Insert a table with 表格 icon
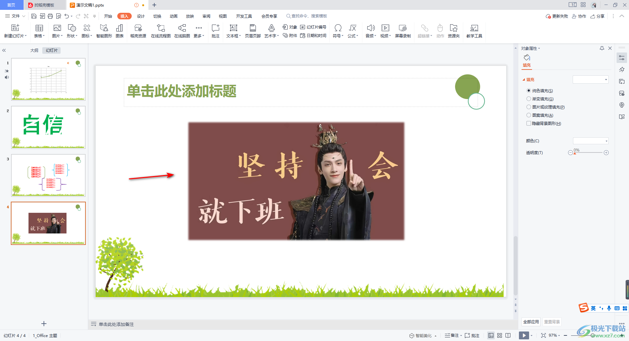Screen dimensions: 629x341 click(39, 28)
